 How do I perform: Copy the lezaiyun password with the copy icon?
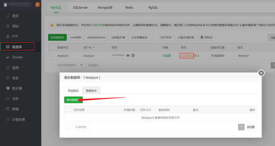pyautogui.click(x=133, y=56)
